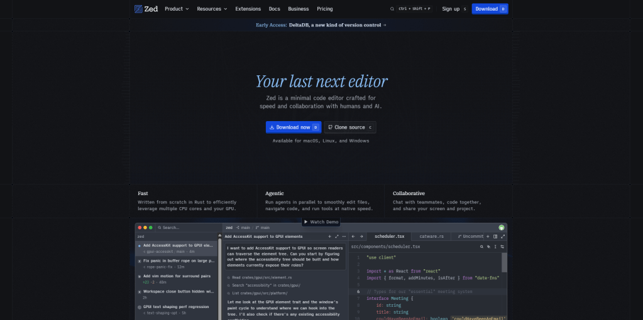Click the editor's vertical scrollbar thumb
The height and width of the screenshot is (320, 643).
point(504,262)
